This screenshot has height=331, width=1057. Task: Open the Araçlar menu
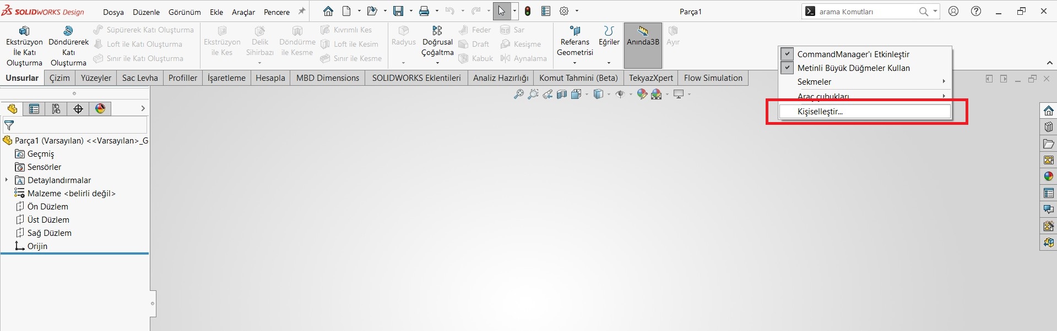(243, 12)
